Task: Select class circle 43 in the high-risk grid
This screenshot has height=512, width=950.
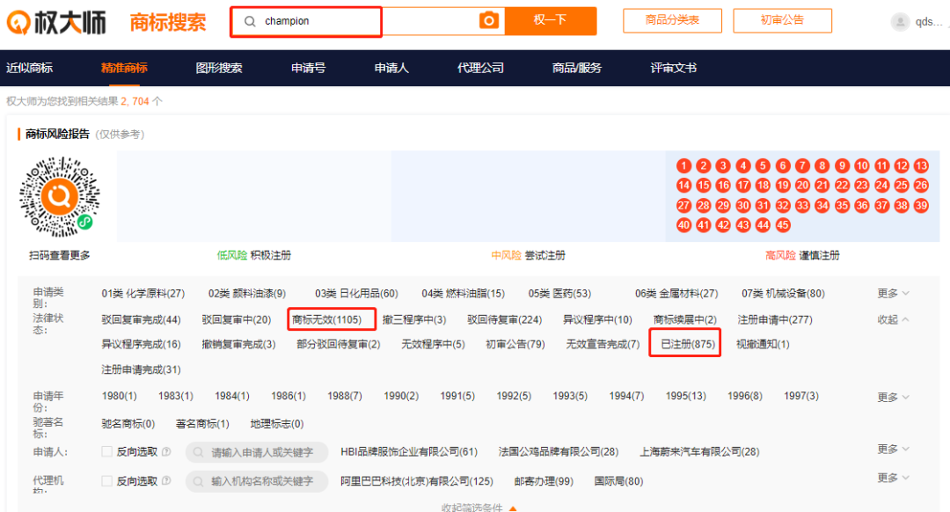Action: (743, 225)
